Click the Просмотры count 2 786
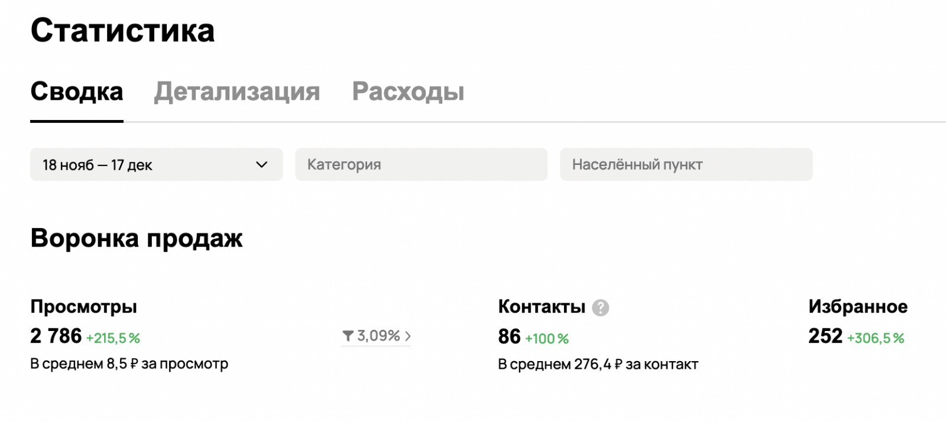The image size is (946, 422). coord(56,336)
